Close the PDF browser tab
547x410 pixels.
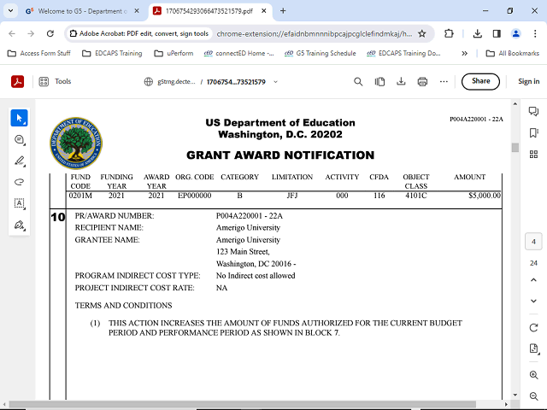coord(264,11)
